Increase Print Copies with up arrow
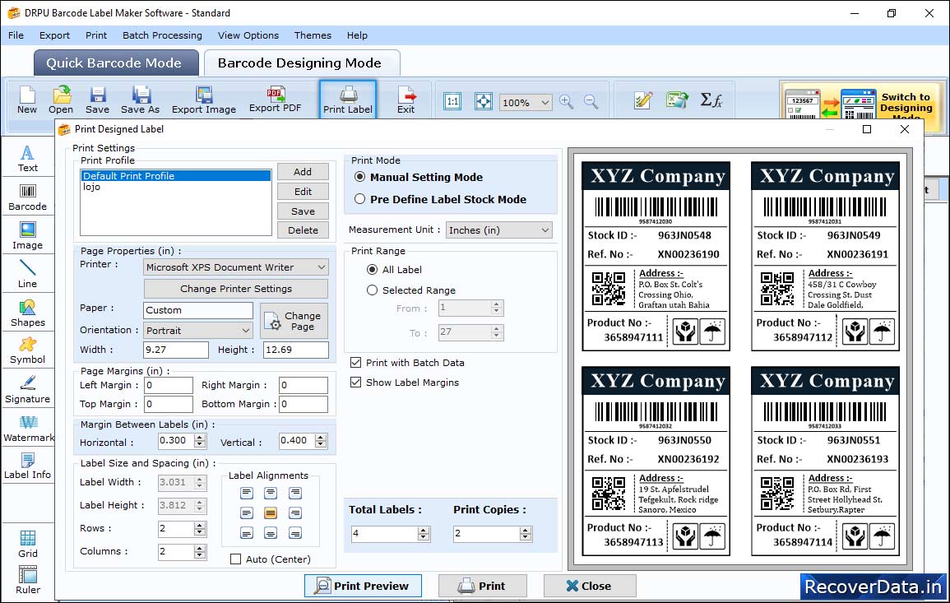This screenshot has height=603, width=950. point(526,530)
